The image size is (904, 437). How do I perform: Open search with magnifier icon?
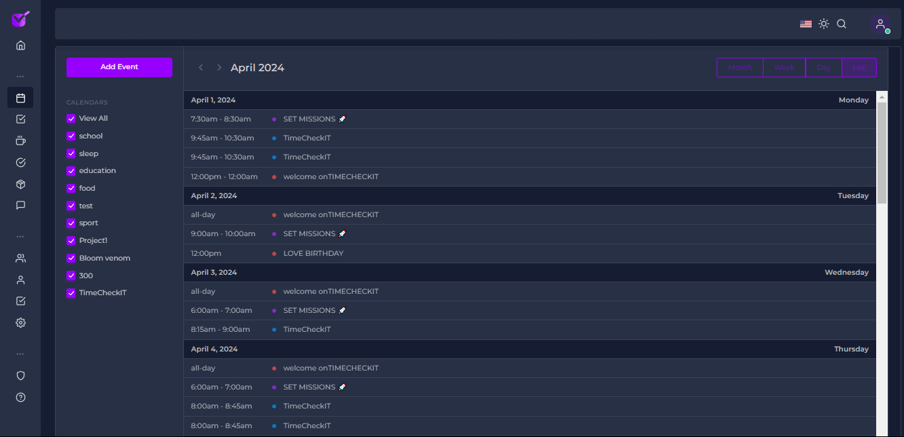tap(842, 24)
